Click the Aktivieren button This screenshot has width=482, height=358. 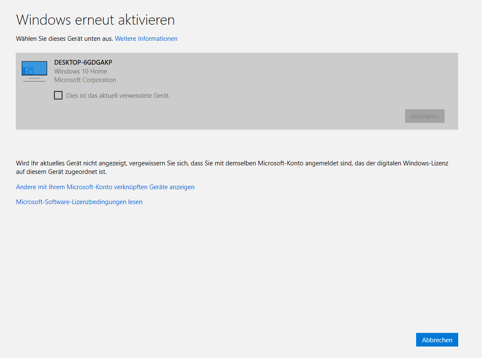[425, 116]
